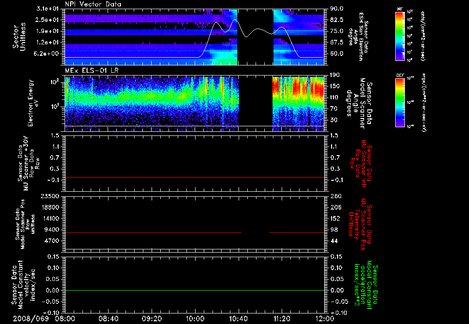Click the NF colorbar units label
The image size is (469, 324).
422,36
